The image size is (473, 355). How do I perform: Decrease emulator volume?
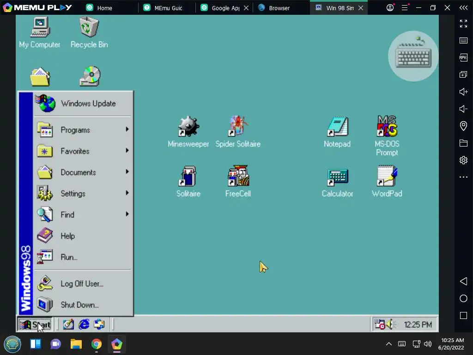coord(463,109)
